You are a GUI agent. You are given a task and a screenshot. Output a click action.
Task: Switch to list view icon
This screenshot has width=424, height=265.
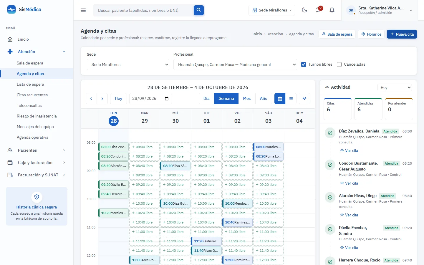291,99
